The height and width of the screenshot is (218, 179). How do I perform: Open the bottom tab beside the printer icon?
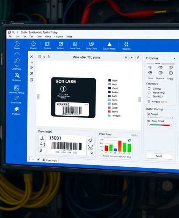pyautogui.click(x=51, y=160)
